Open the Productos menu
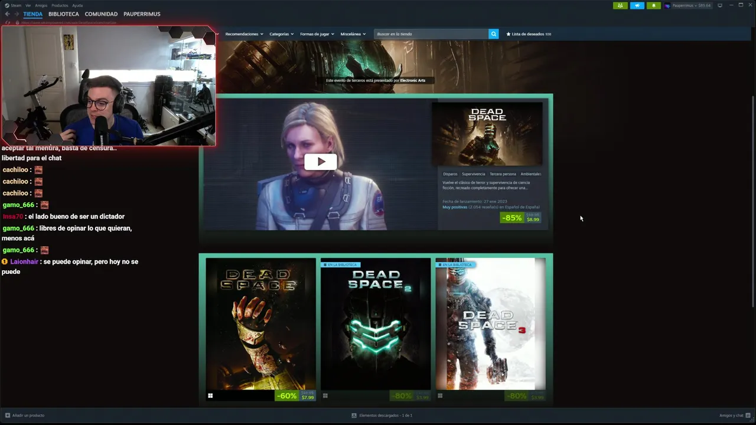This screenshot has height=425, width=756. [60, 5]
